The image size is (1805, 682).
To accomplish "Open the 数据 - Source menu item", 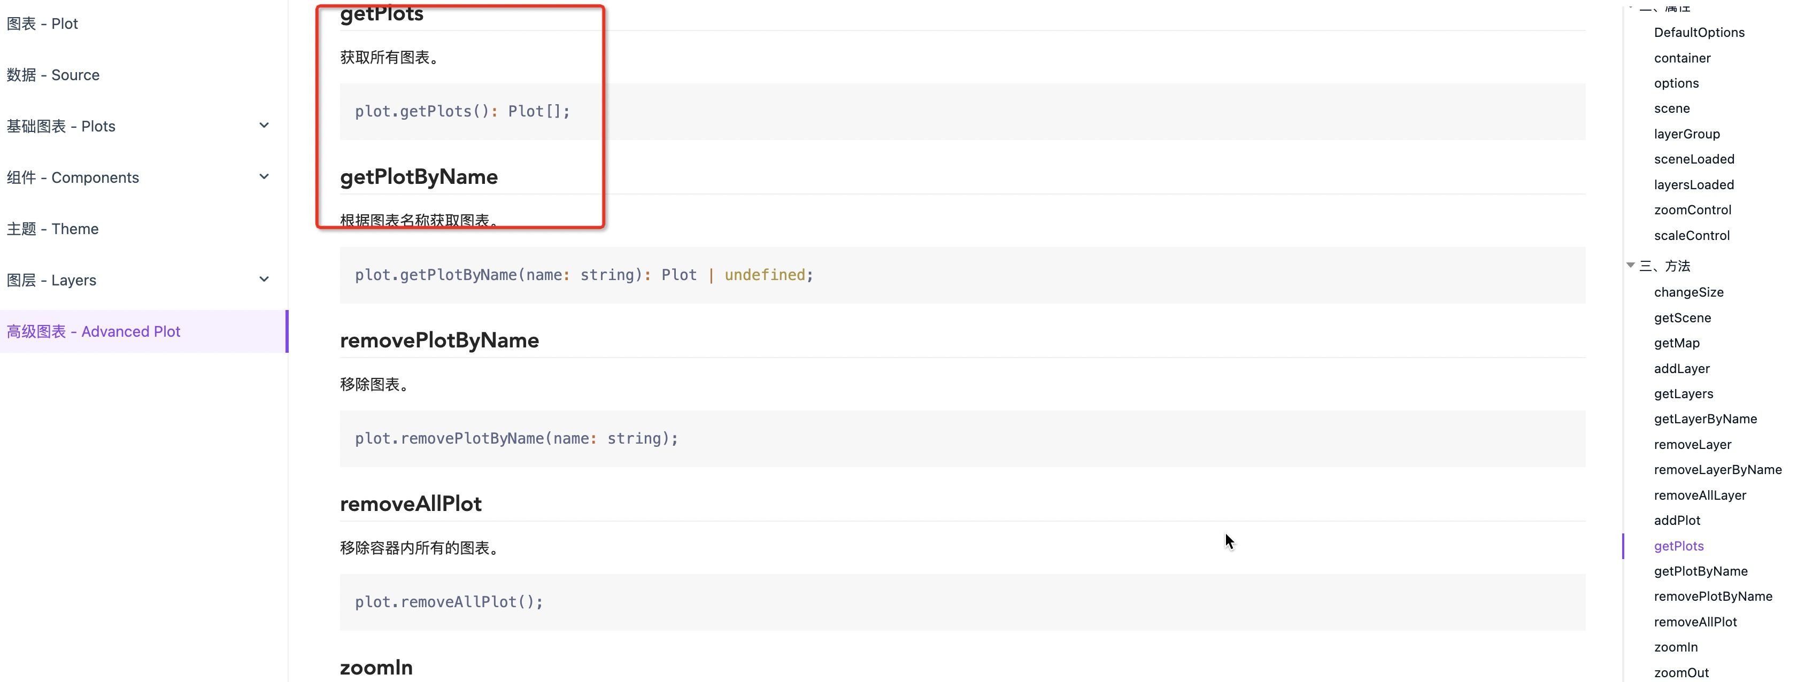I will tap(53, 75).
